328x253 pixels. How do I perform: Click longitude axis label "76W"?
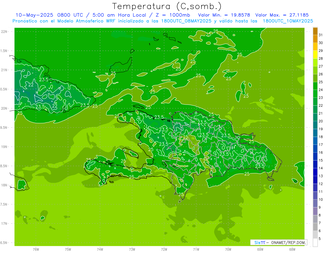[36, 249]
